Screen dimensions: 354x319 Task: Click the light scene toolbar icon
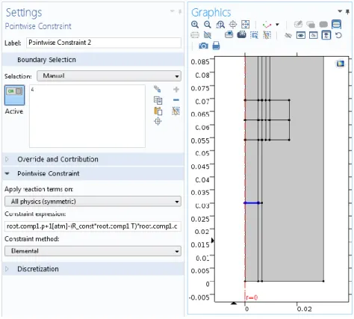(x=229, y=35)
